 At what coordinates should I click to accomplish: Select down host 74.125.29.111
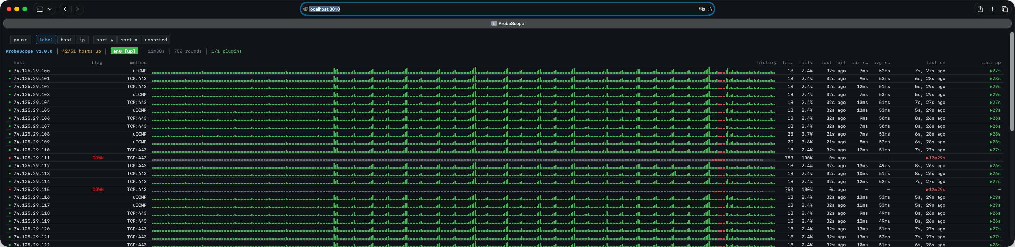point(504,158)
